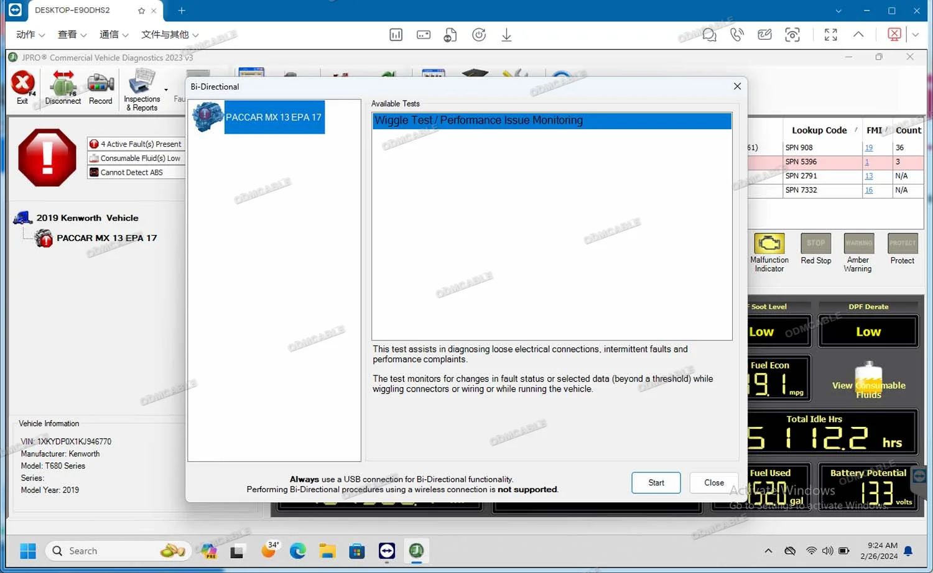Screen dimensions: 933x573
Task: Open 文件与其他 menu in remote toolbar
Action: click(x=170, y=35)
